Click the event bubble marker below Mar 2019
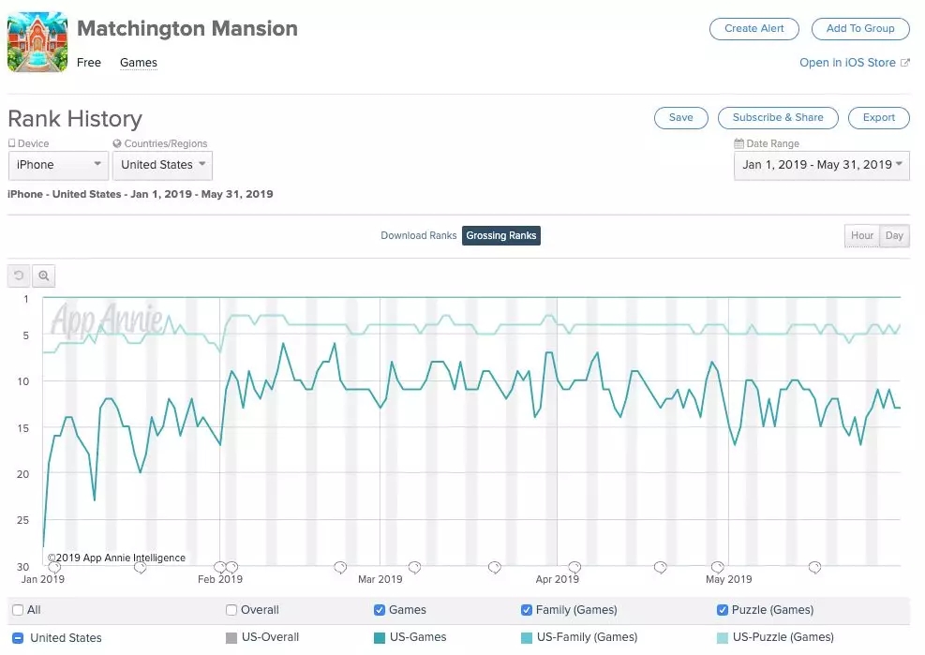925x655 pixels. pyautogui.click(x=414, y=567)
